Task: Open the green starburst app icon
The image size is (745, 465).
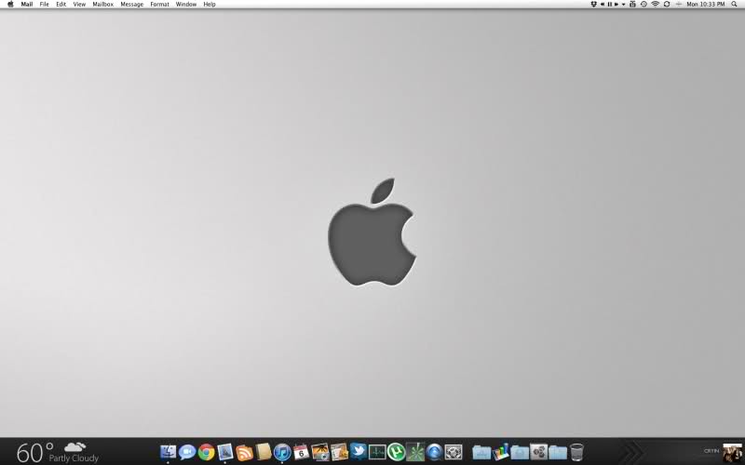Action: coord(415,452)
